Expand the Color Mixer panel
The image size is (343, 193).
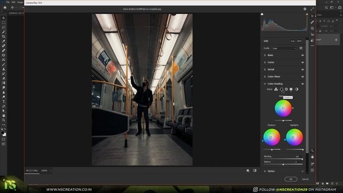[x=265, y=77]
